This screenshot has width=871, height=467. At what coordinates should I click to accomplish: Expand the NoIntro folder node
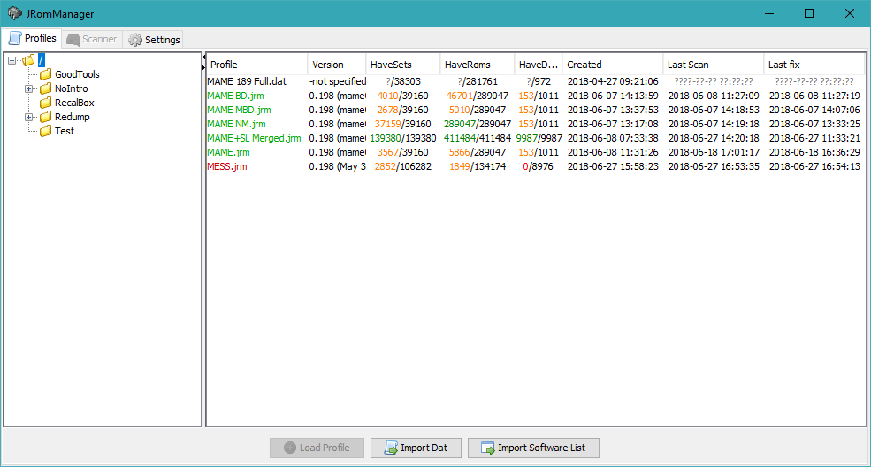point(29,88)
